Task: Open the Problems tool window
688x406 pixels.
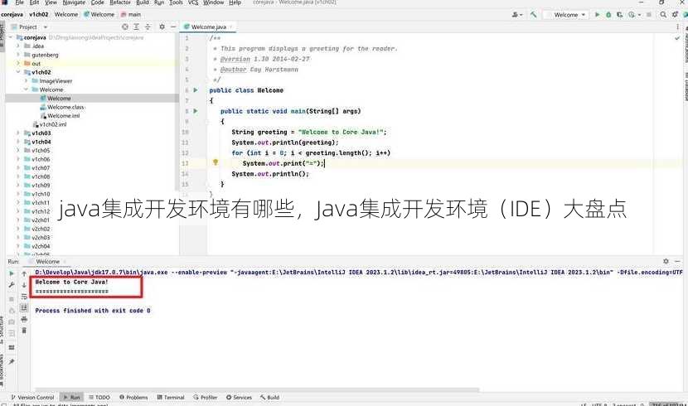Action: (133, 397)
